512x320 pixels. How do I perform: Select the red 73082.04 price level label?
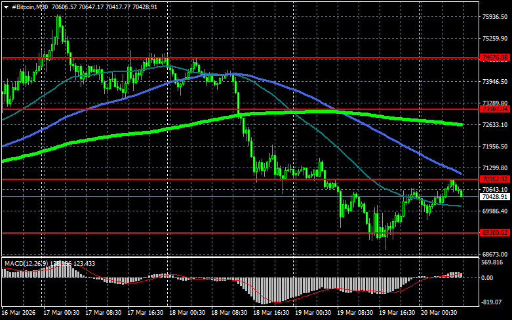(x=495, y=109)
